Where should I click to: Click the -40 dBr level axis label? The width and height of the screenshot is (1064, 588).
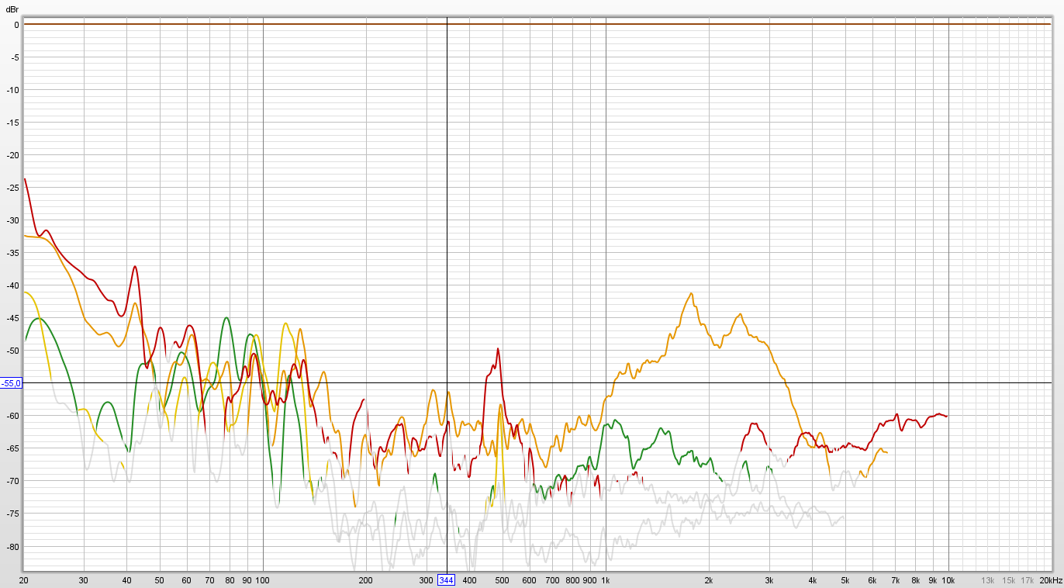point(12,285)
